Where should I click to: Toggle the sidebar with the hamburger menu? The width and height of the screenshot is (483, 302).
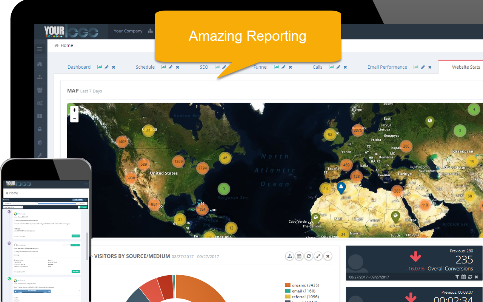click(x=40, y=49)
